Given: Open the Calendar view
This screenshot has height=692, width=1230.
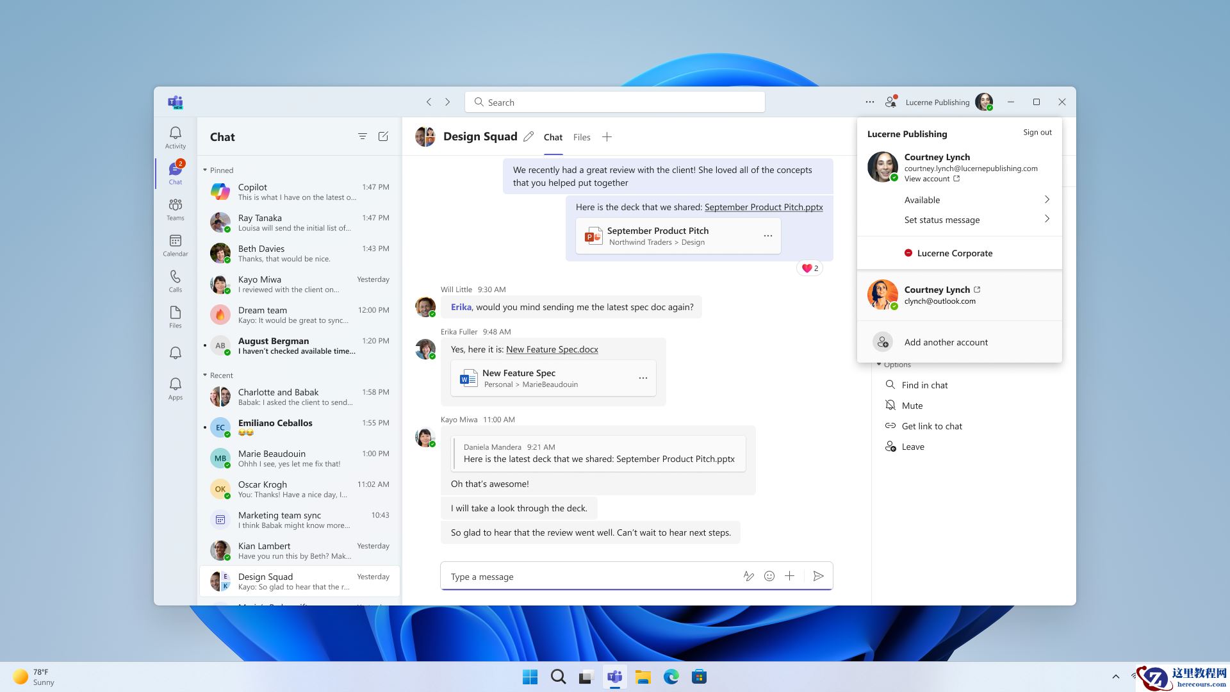Looking at the screenshot, I should click(175, 245).
